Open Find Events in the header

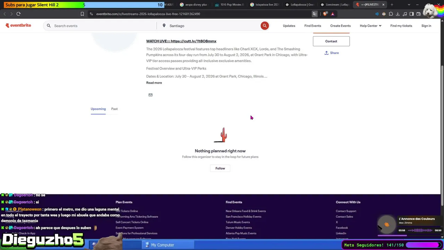[x=313, y=26]
